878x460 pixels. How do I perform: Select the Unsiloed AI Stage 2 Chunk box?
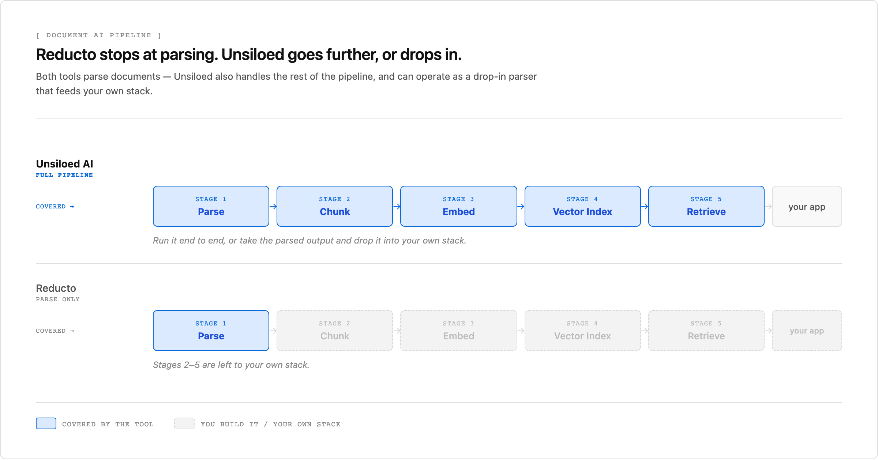click(x=335, y=206)
